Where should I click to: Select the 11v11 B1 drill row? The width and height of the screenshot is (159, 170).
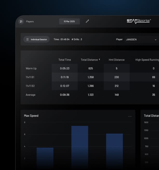click(90, 77)
